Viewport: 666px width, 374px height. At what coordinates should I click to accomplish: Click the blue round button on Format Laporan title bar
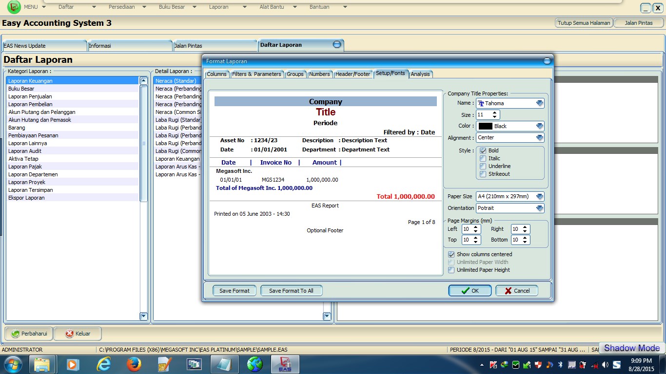[547, 61]
